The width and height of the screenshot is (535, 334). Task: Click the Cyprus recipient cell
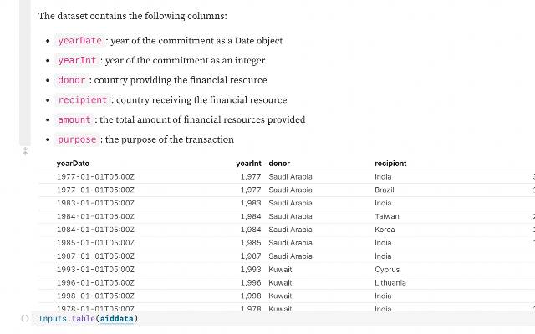click(x=387, y=270)
